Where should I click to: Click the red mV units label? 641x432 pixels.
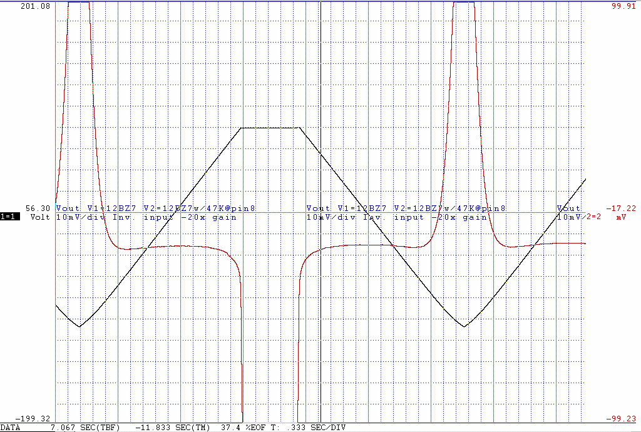pyautogui.click(x=621, y=217)
